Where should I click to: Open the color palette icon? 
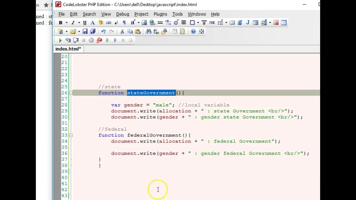click(101, 22)
